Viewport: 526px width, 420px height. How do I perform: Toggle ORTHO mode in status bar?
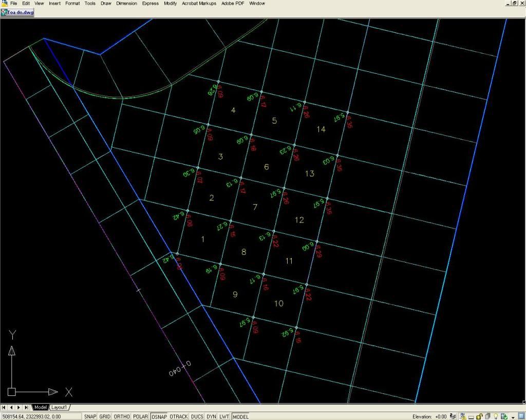point(121,416)
